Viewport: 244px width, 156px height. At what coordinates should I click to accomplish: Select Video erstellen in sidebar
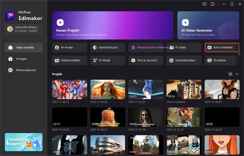[24, 48]
